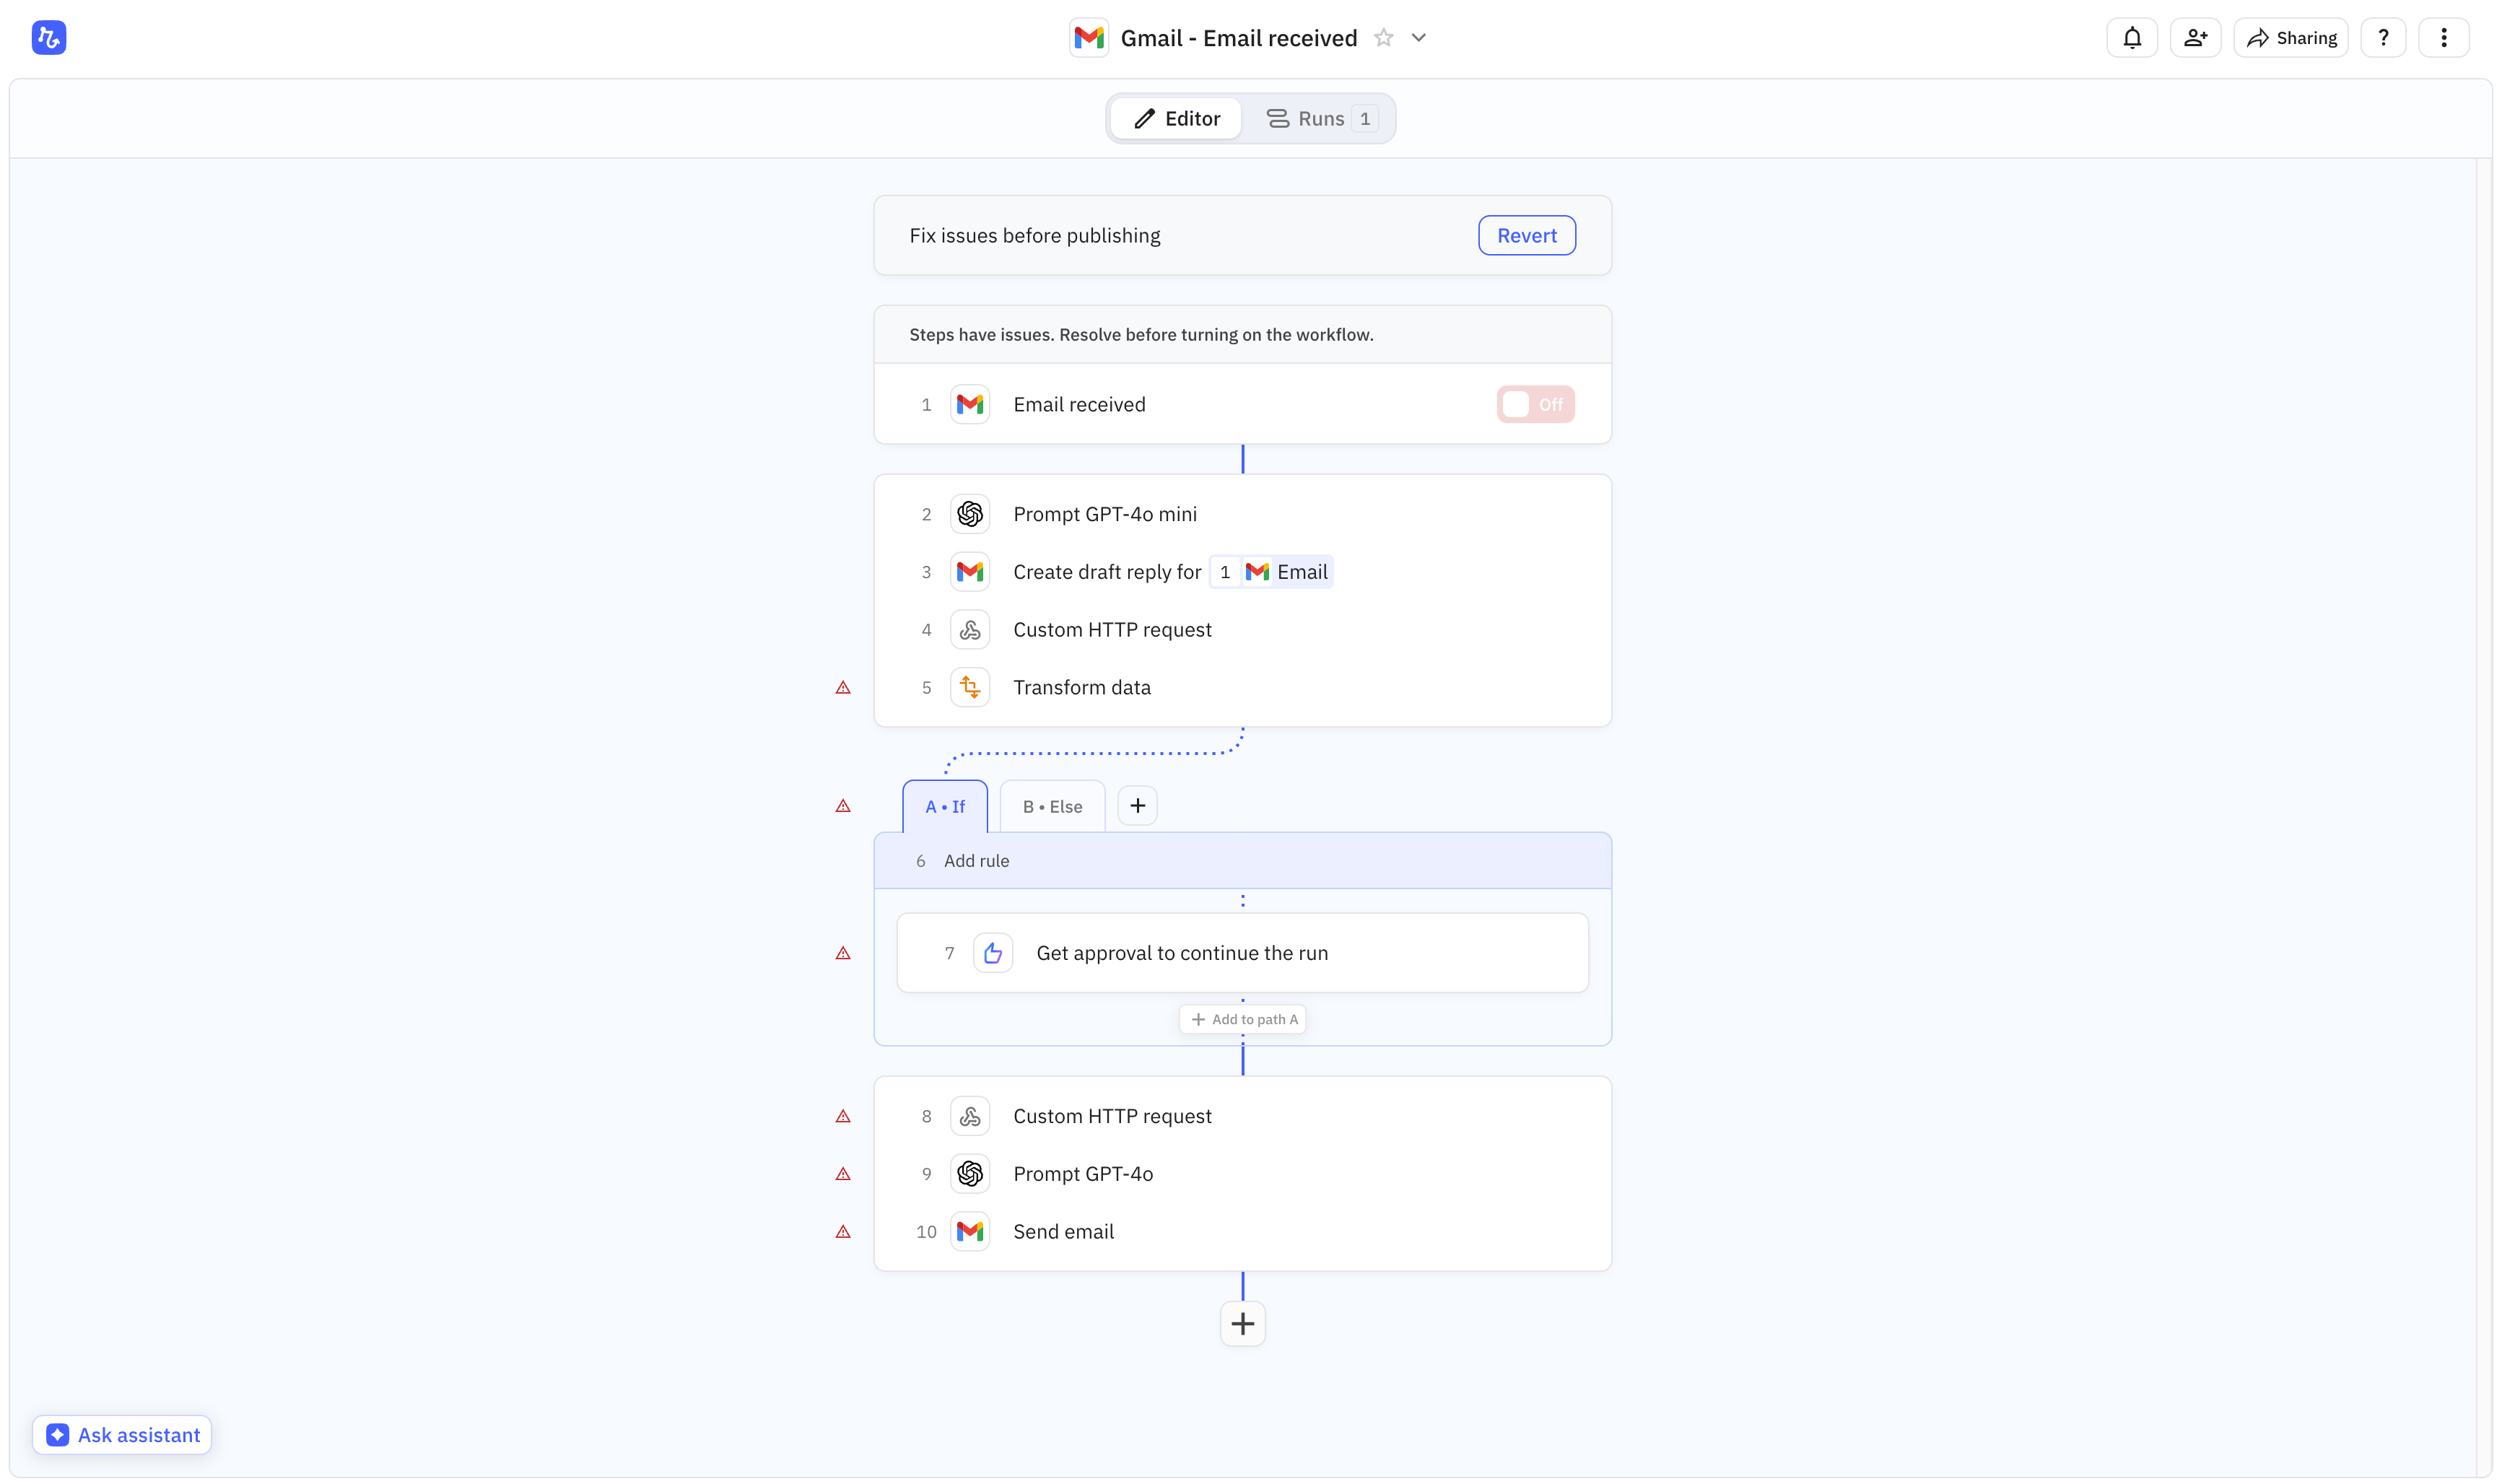Click warning icon beside Prompt GPT-4o
The height and width of the screenshot is (1484, 2502).
coord(843,1174)
